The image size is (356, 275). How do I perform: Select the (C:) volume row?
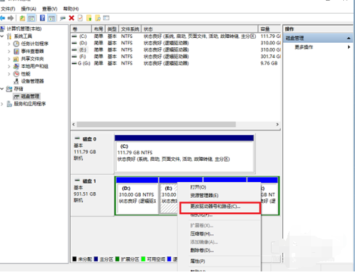point(176,36)
